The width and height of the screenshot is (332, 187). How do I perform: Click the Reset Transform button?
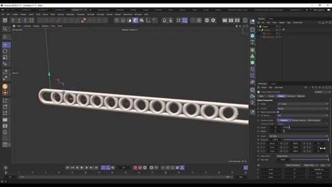pyautogui.click(x=293, y=165)
